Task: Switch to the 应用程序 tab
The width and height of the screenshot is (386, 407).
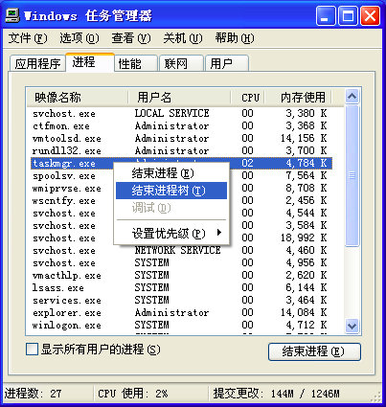Action: pyautogui.click(x=37, y=63)
